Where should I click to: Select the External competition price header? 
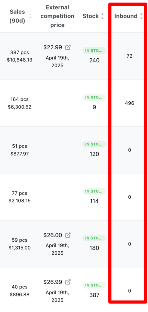57,16
